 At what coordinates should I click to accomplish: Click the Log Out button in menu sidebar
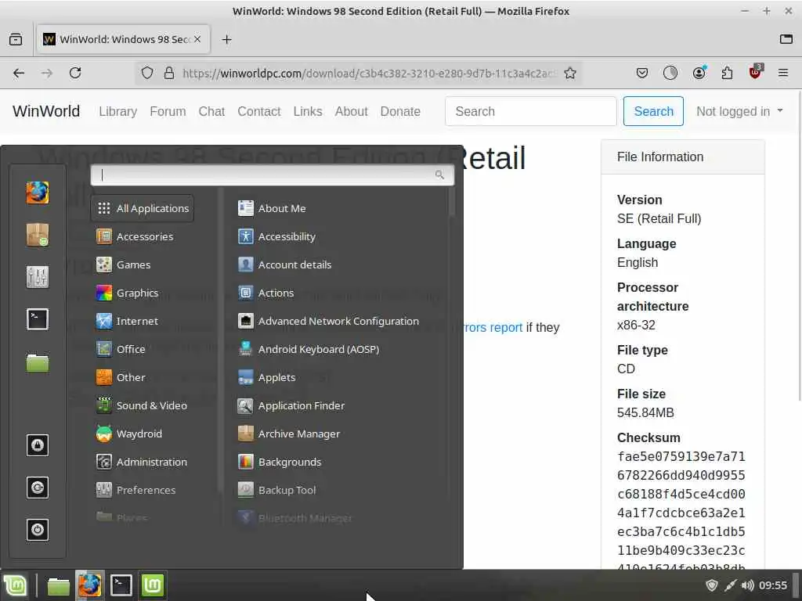[38, 488]
